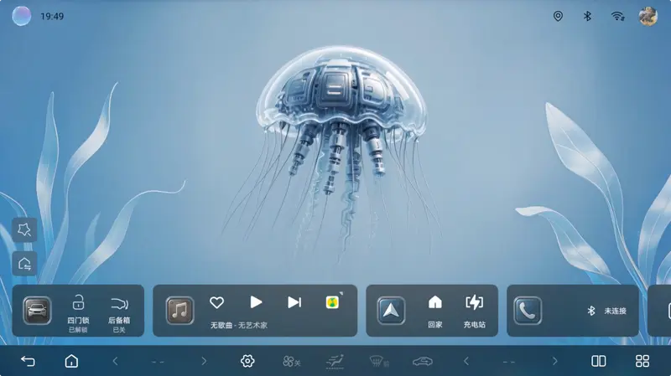Launch the navigation arrow app

tap(391, 311)
